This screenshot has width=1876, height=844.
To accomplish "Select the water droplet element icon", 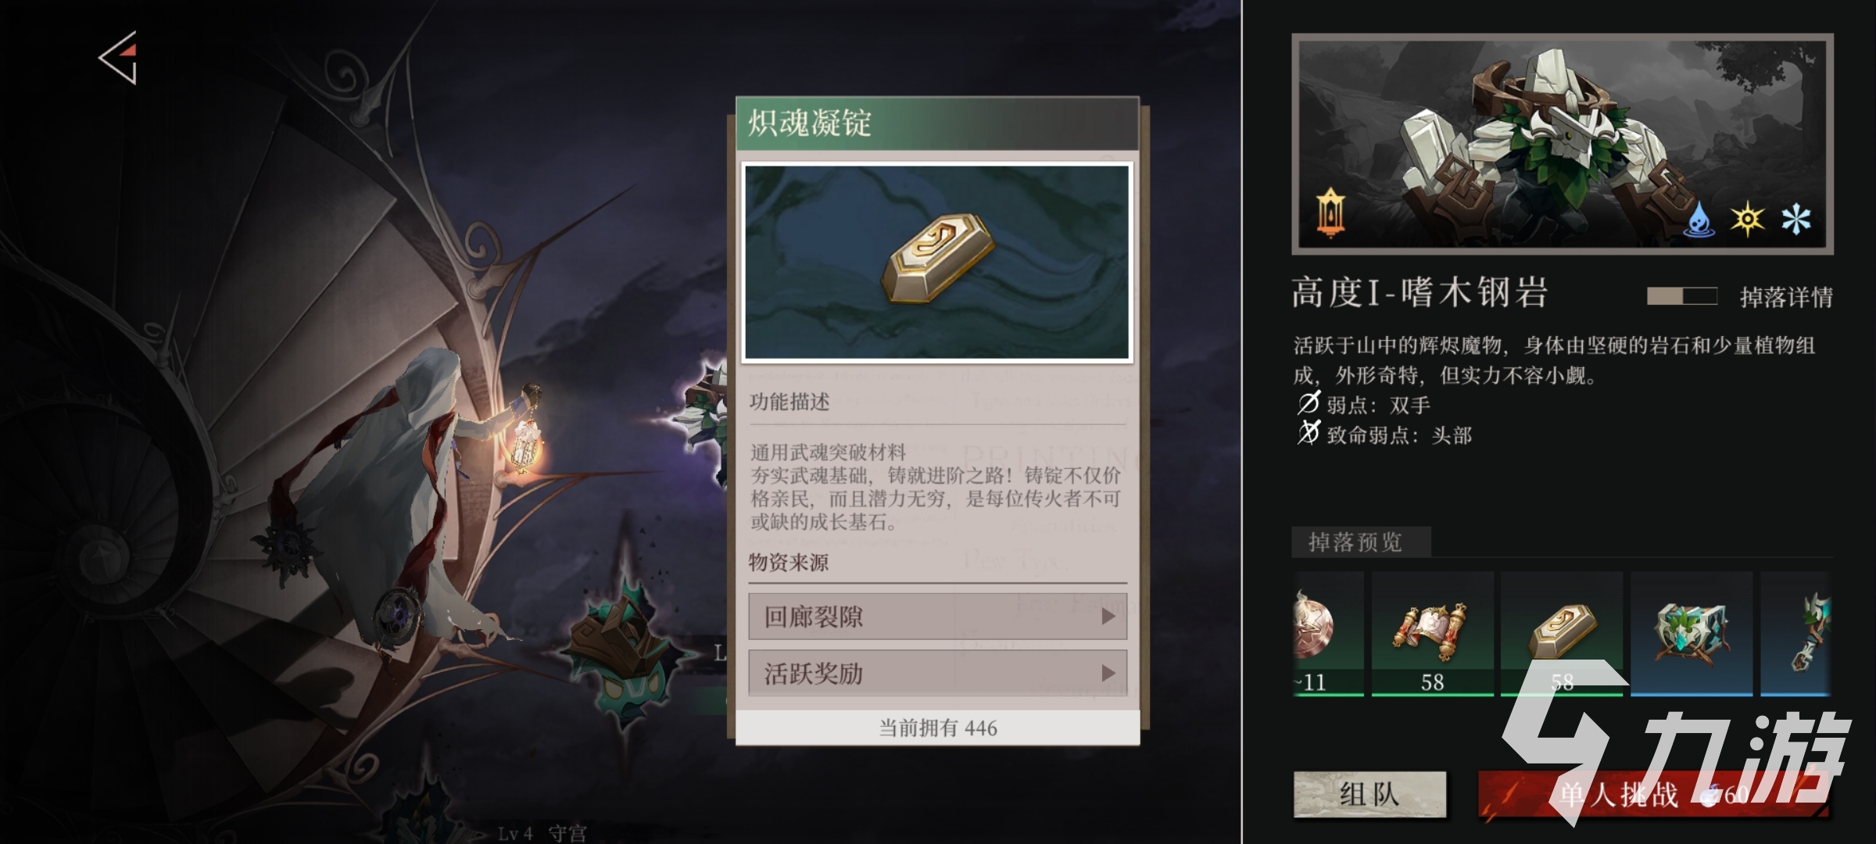I will pyautogui.click(x=1699, y=219).
